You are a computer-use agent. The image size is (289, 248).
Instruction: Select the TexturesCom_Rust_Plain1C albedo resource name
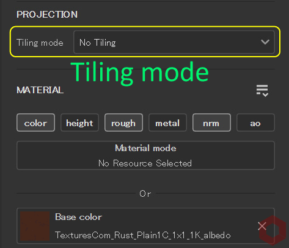(143, 235)
